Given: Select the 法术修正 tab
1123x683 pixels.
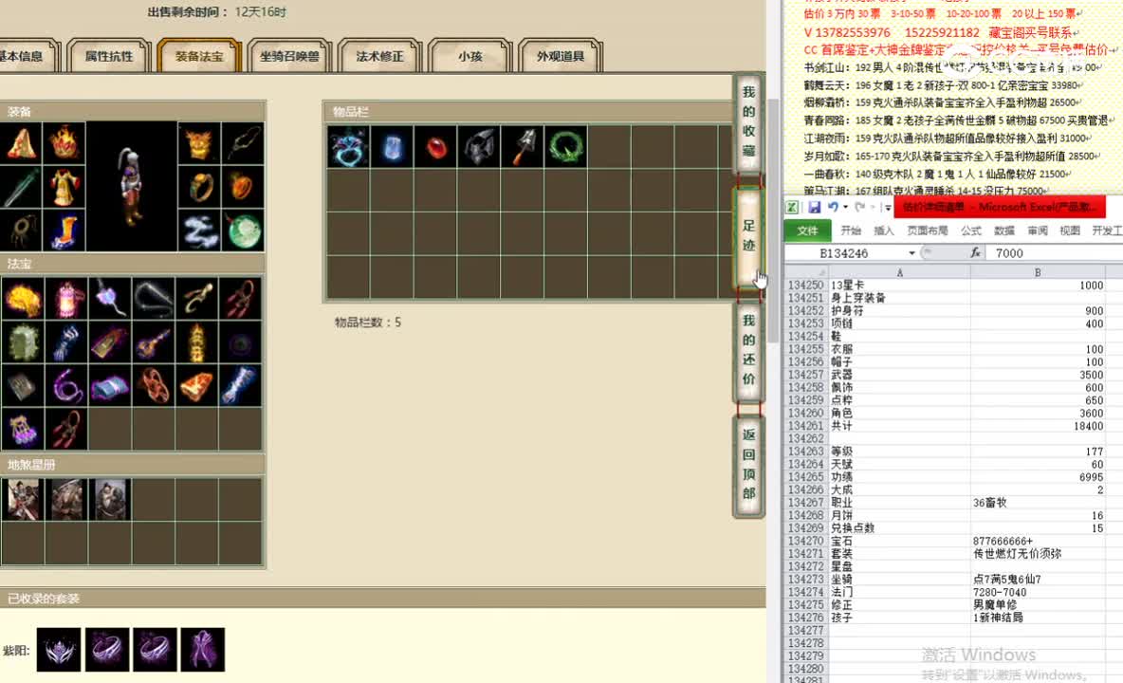Looking at the screenshot, I should point(379,56).
